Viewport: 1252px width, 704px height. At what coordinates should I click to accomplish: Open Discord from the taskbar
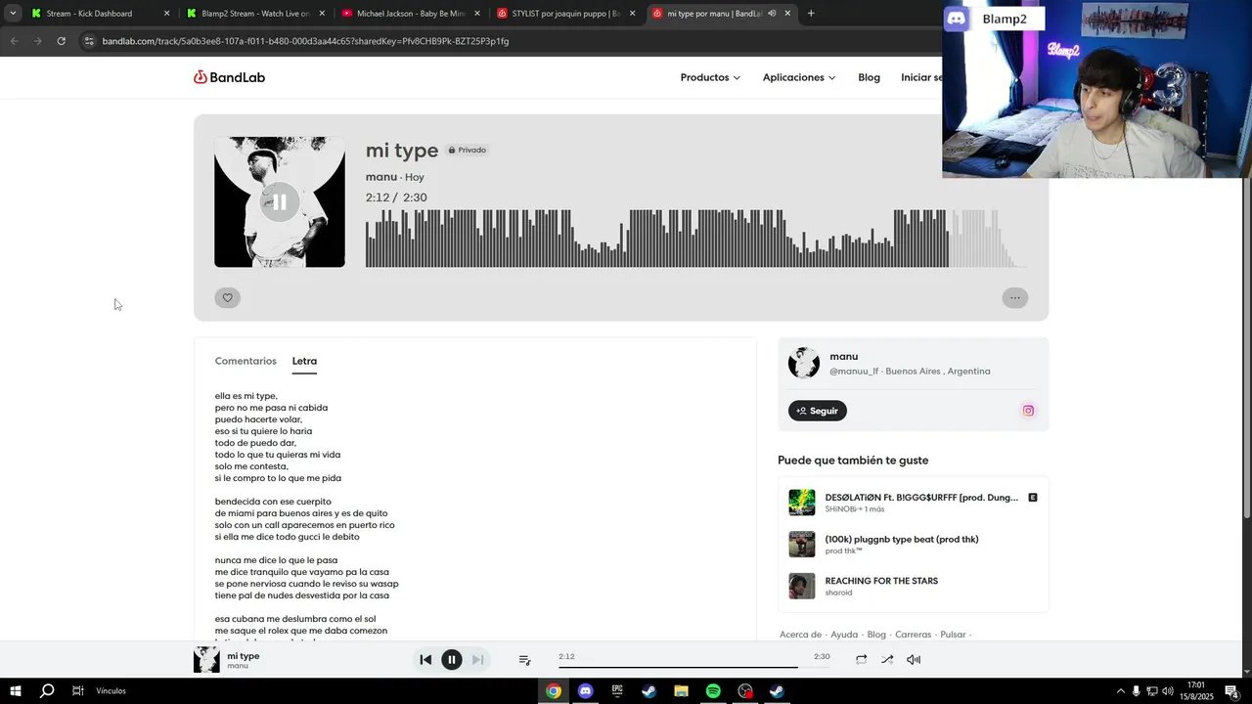pyautogui.click(x=585, y=691)
